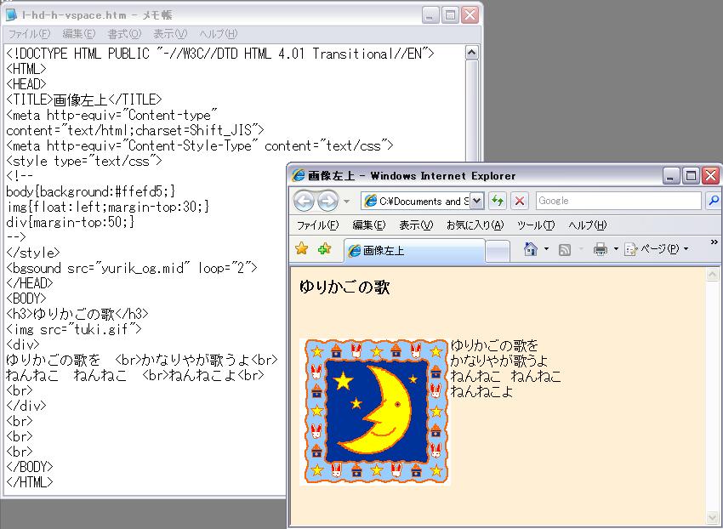
Task: Open ヘルプ(H) menu in Notepad
Action: (218, 34)
